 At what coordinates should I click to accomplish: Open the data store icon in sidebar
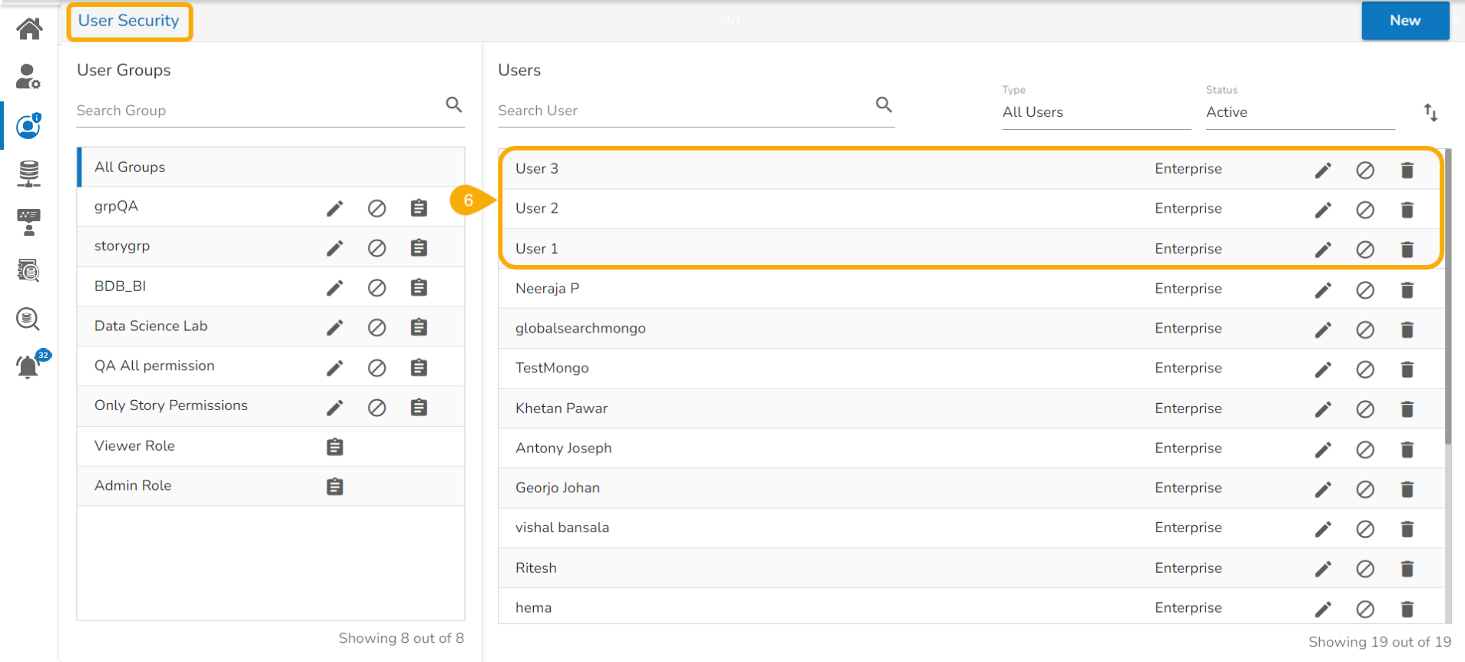29,174
